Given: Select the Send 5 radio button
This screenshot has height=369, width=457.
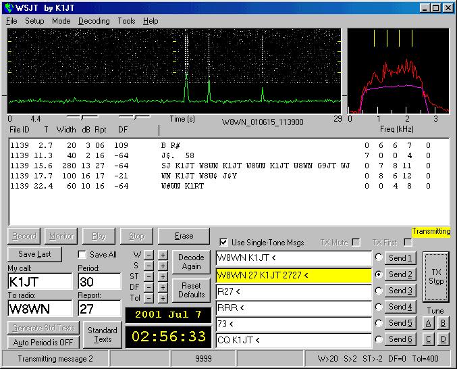Looking at the screenshot, I should [x=379, y=323].
